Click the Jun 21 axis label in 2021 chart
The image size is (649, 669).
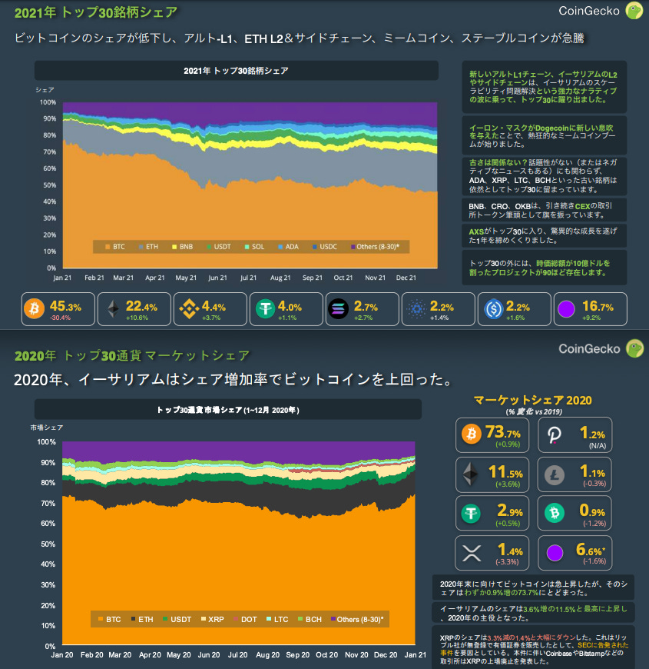[x=217, y=278]
